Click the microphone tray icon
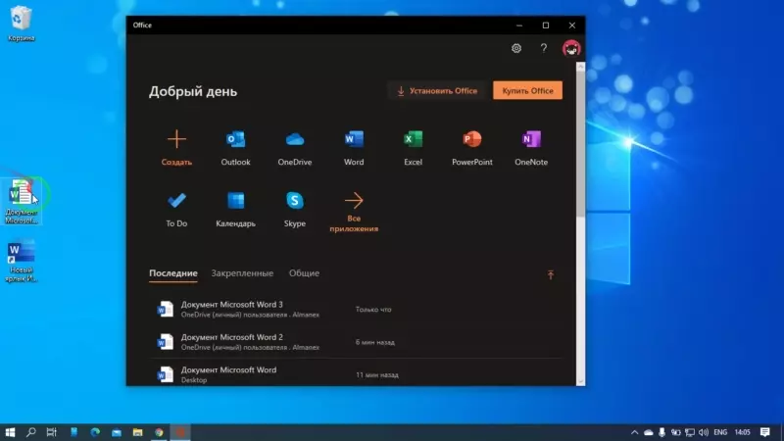 [662, 432]
